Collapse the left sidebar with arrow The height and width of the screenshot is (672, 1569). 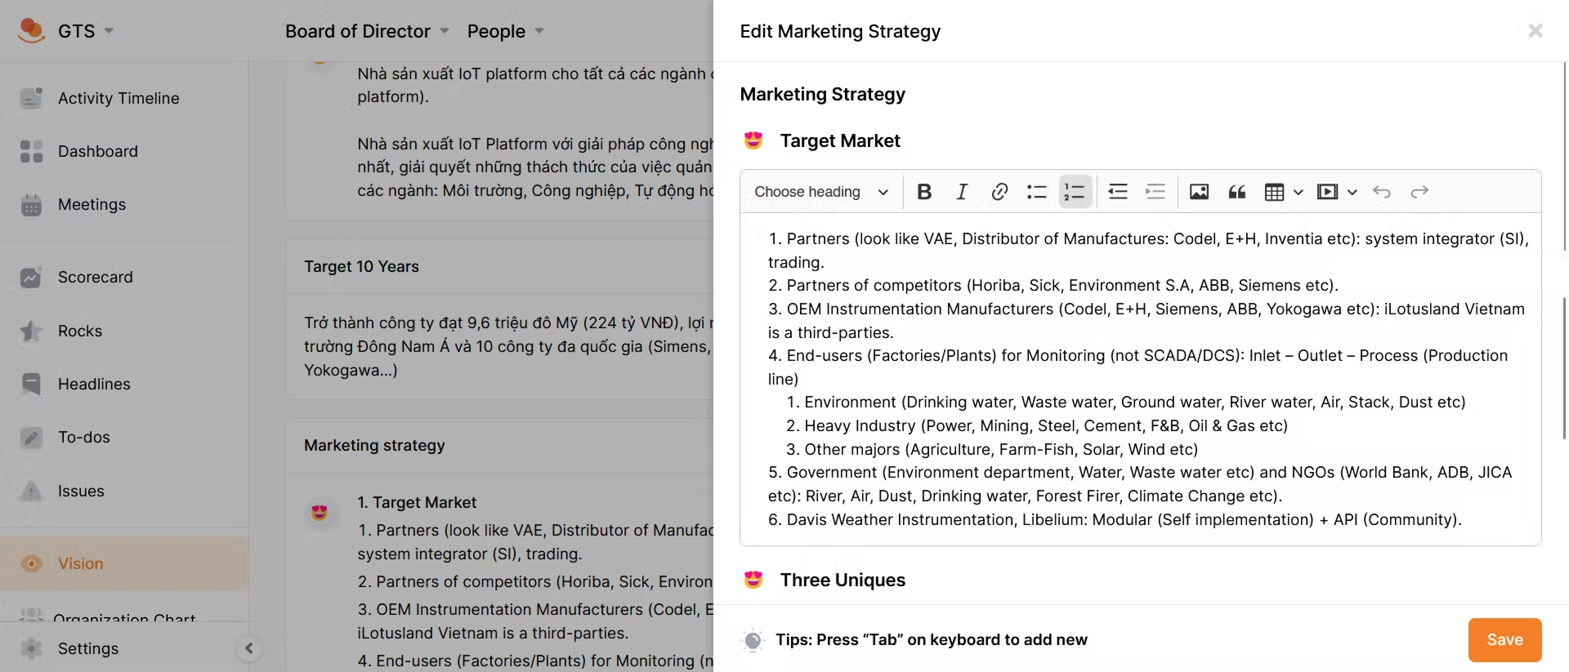pyautogui.click(x=249, y=648)
